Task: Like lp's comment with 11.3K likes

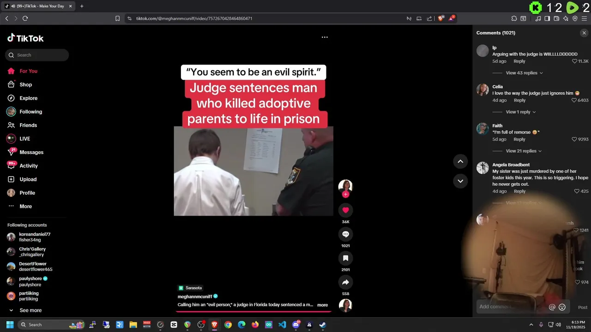Action: click(x=575, y=61)
